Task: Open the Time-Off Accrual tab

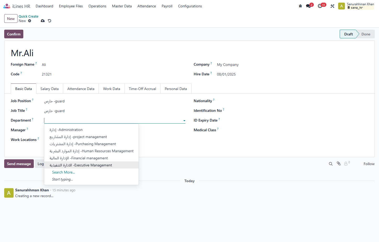Action: click(142, 89)
